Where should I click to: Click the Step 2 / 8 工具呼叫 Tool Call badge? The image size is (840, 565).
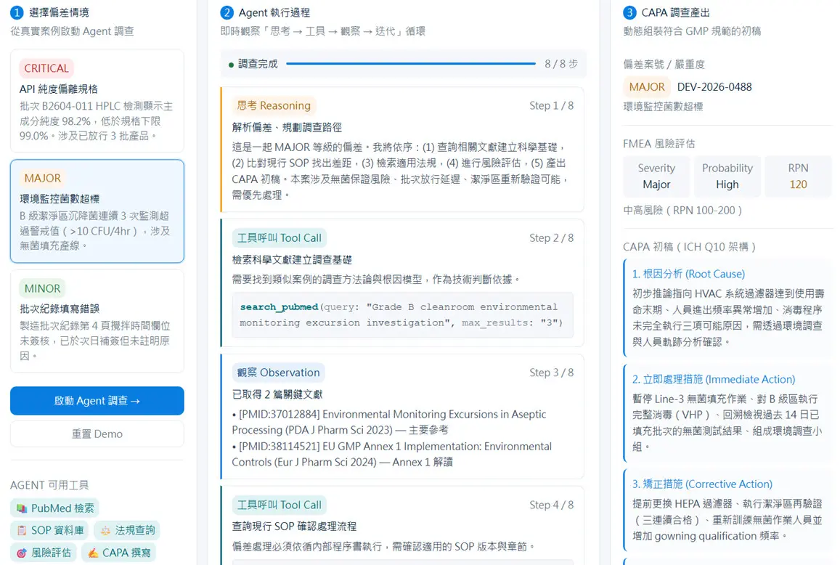pos(279,237)
